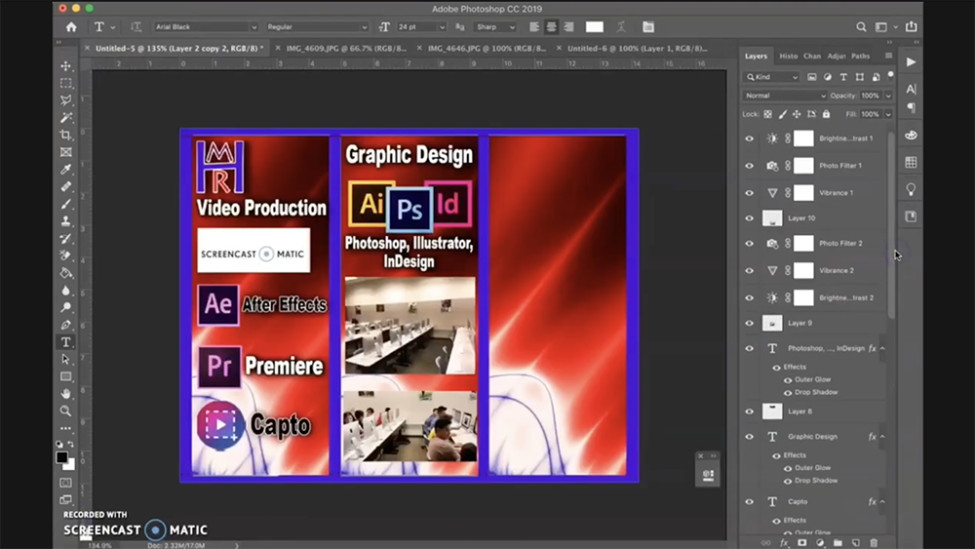Screen dimensions: 975x549
Task: Select the Path Selection tool
Action: click(66, 360)
